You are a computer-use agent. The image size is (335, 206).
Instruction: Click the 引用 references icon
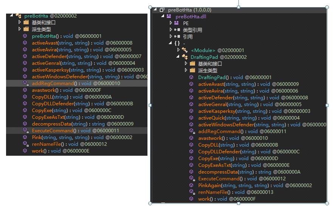click(177, 37)
